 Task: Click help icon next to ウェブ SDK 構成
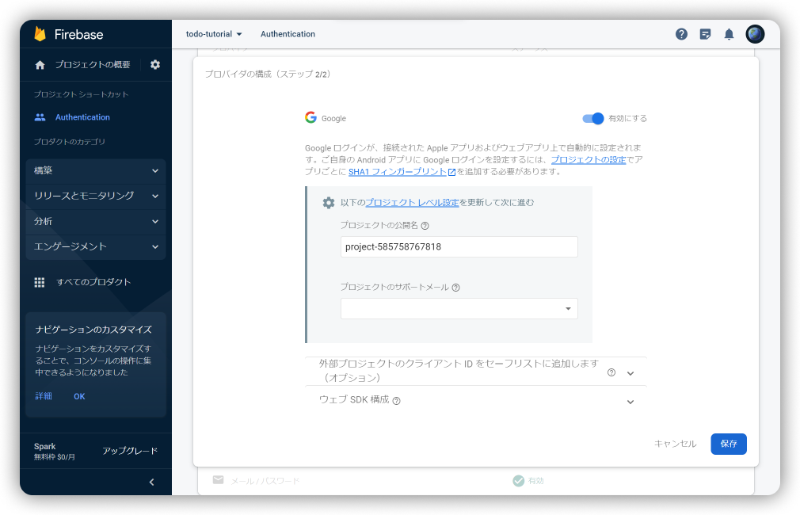click(x=396, y=401)
